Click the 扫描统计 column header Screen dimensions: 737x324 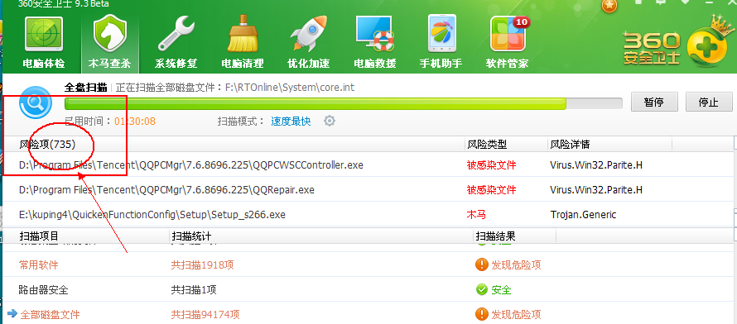pos(191,236)
